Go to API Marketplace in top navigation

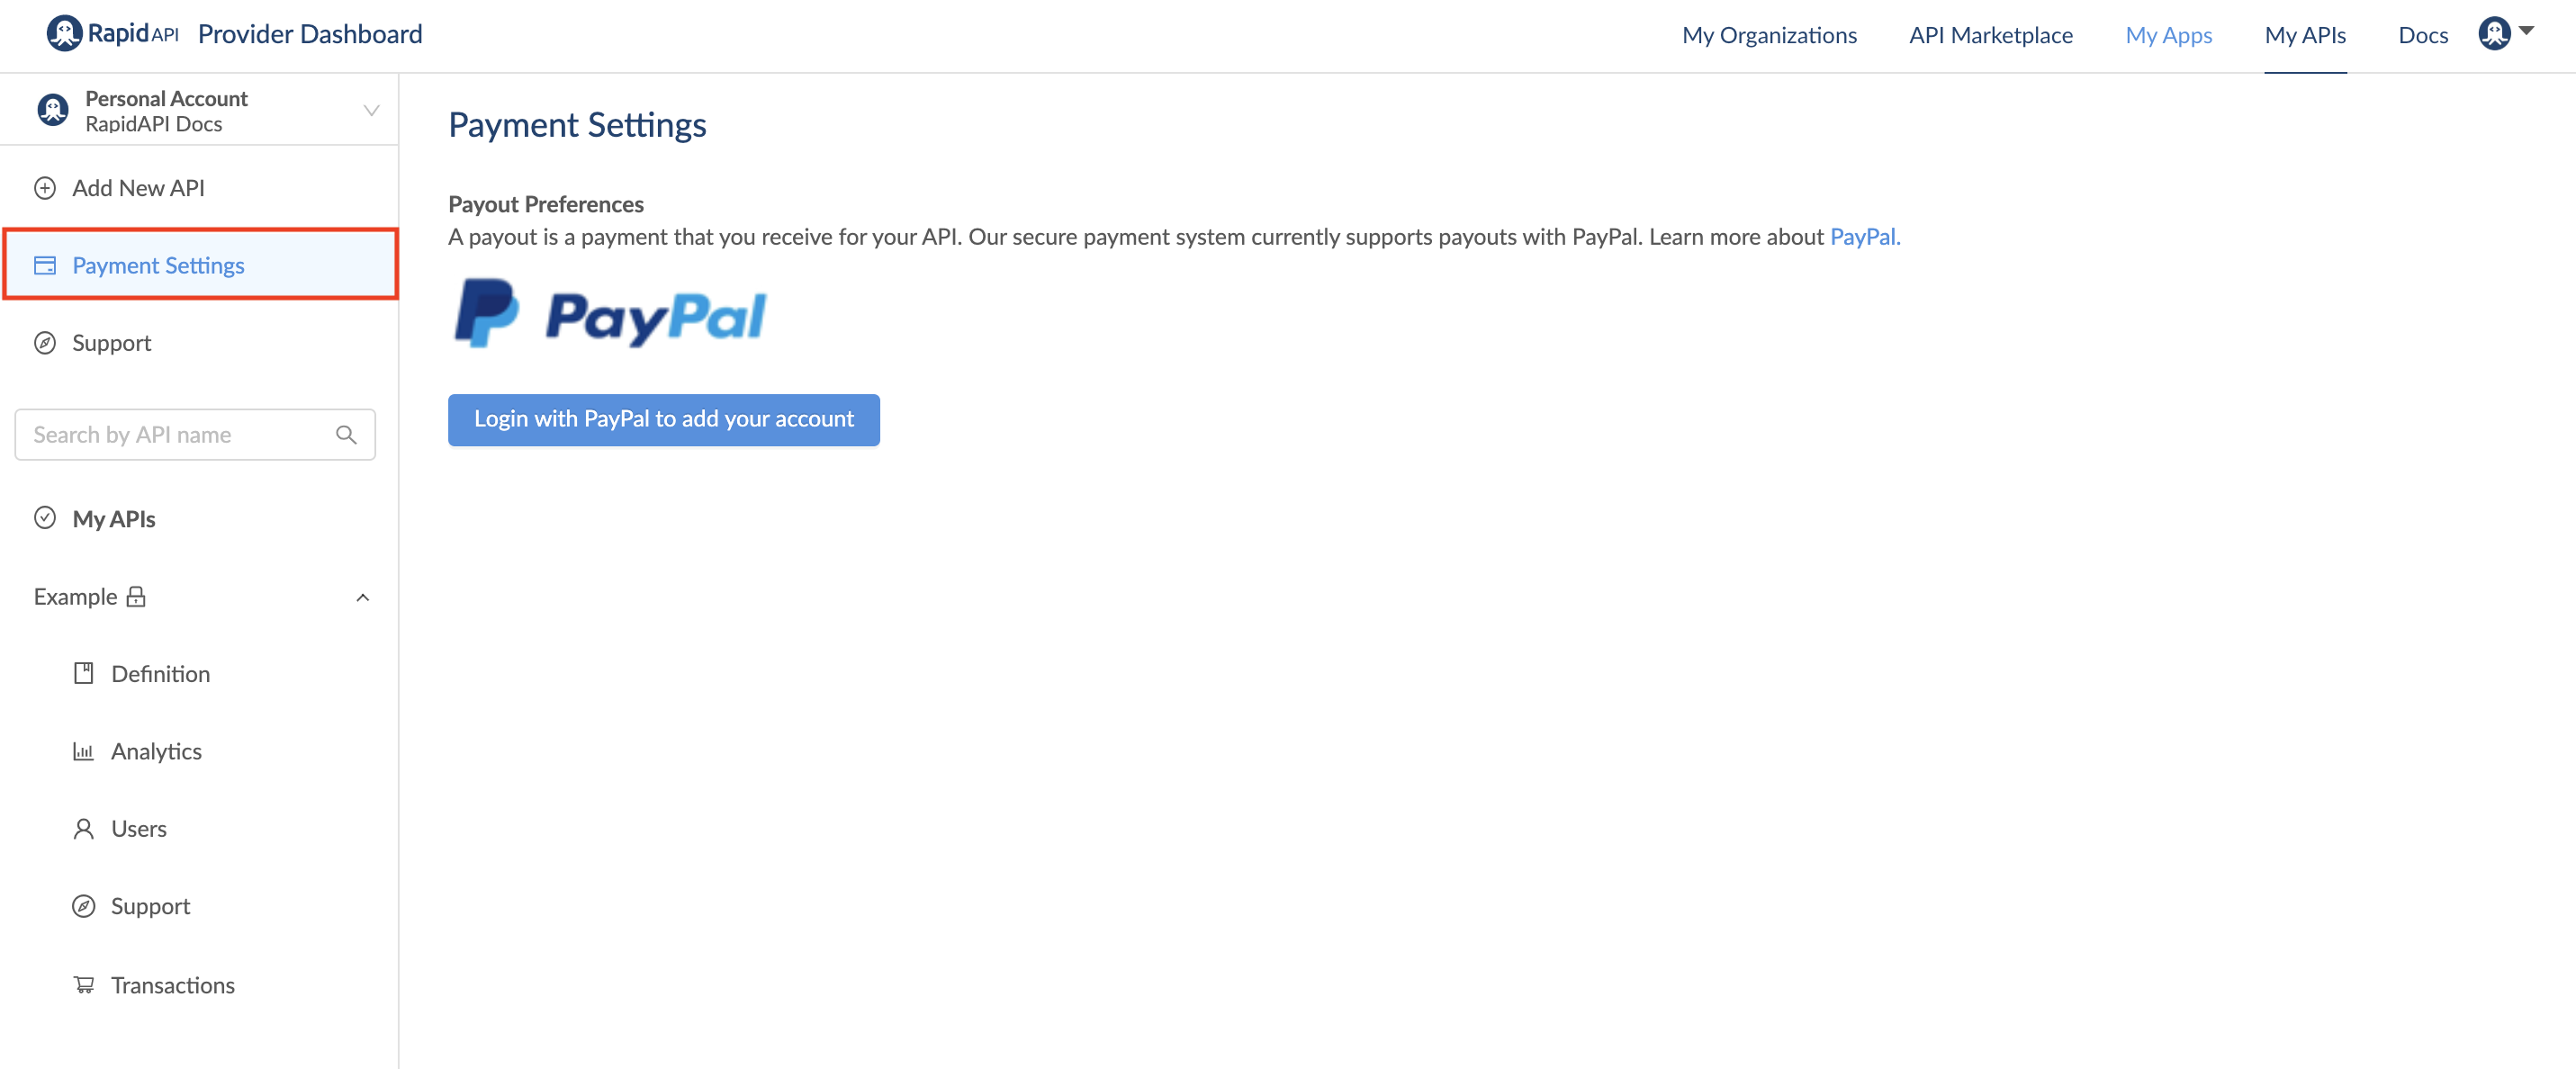coord(1990,35)
